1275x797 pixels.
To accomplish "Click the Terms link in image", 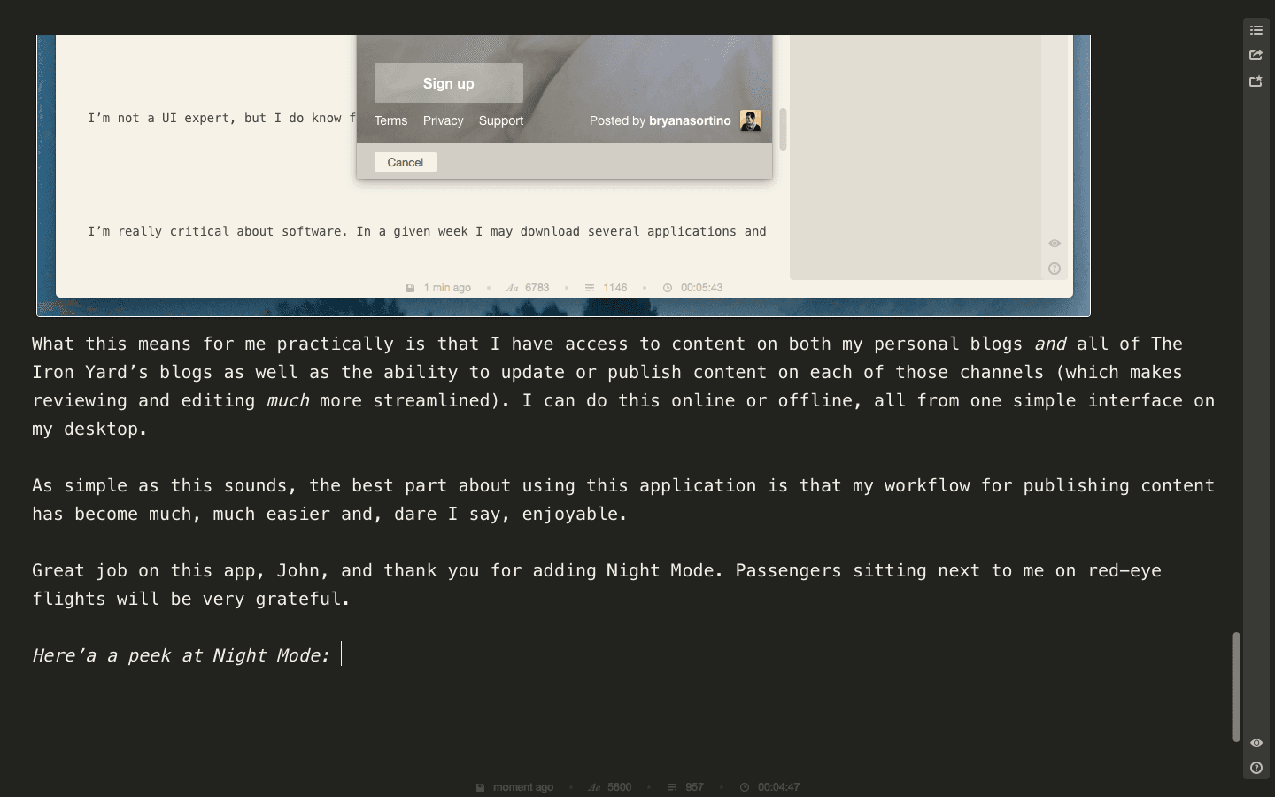I will 390,120.
